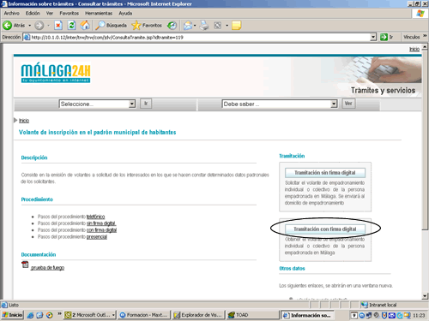This screenshot has width=429, height=321.
Task: Click the Refresh page icon
Action: (x=71, y=26)
